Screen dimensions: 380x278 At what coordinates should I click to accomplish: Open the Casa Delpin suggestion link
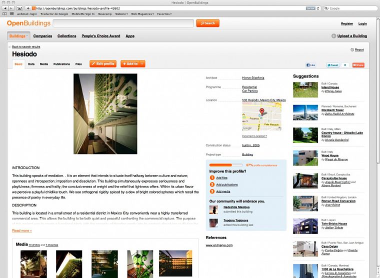(x=329, y=246)
